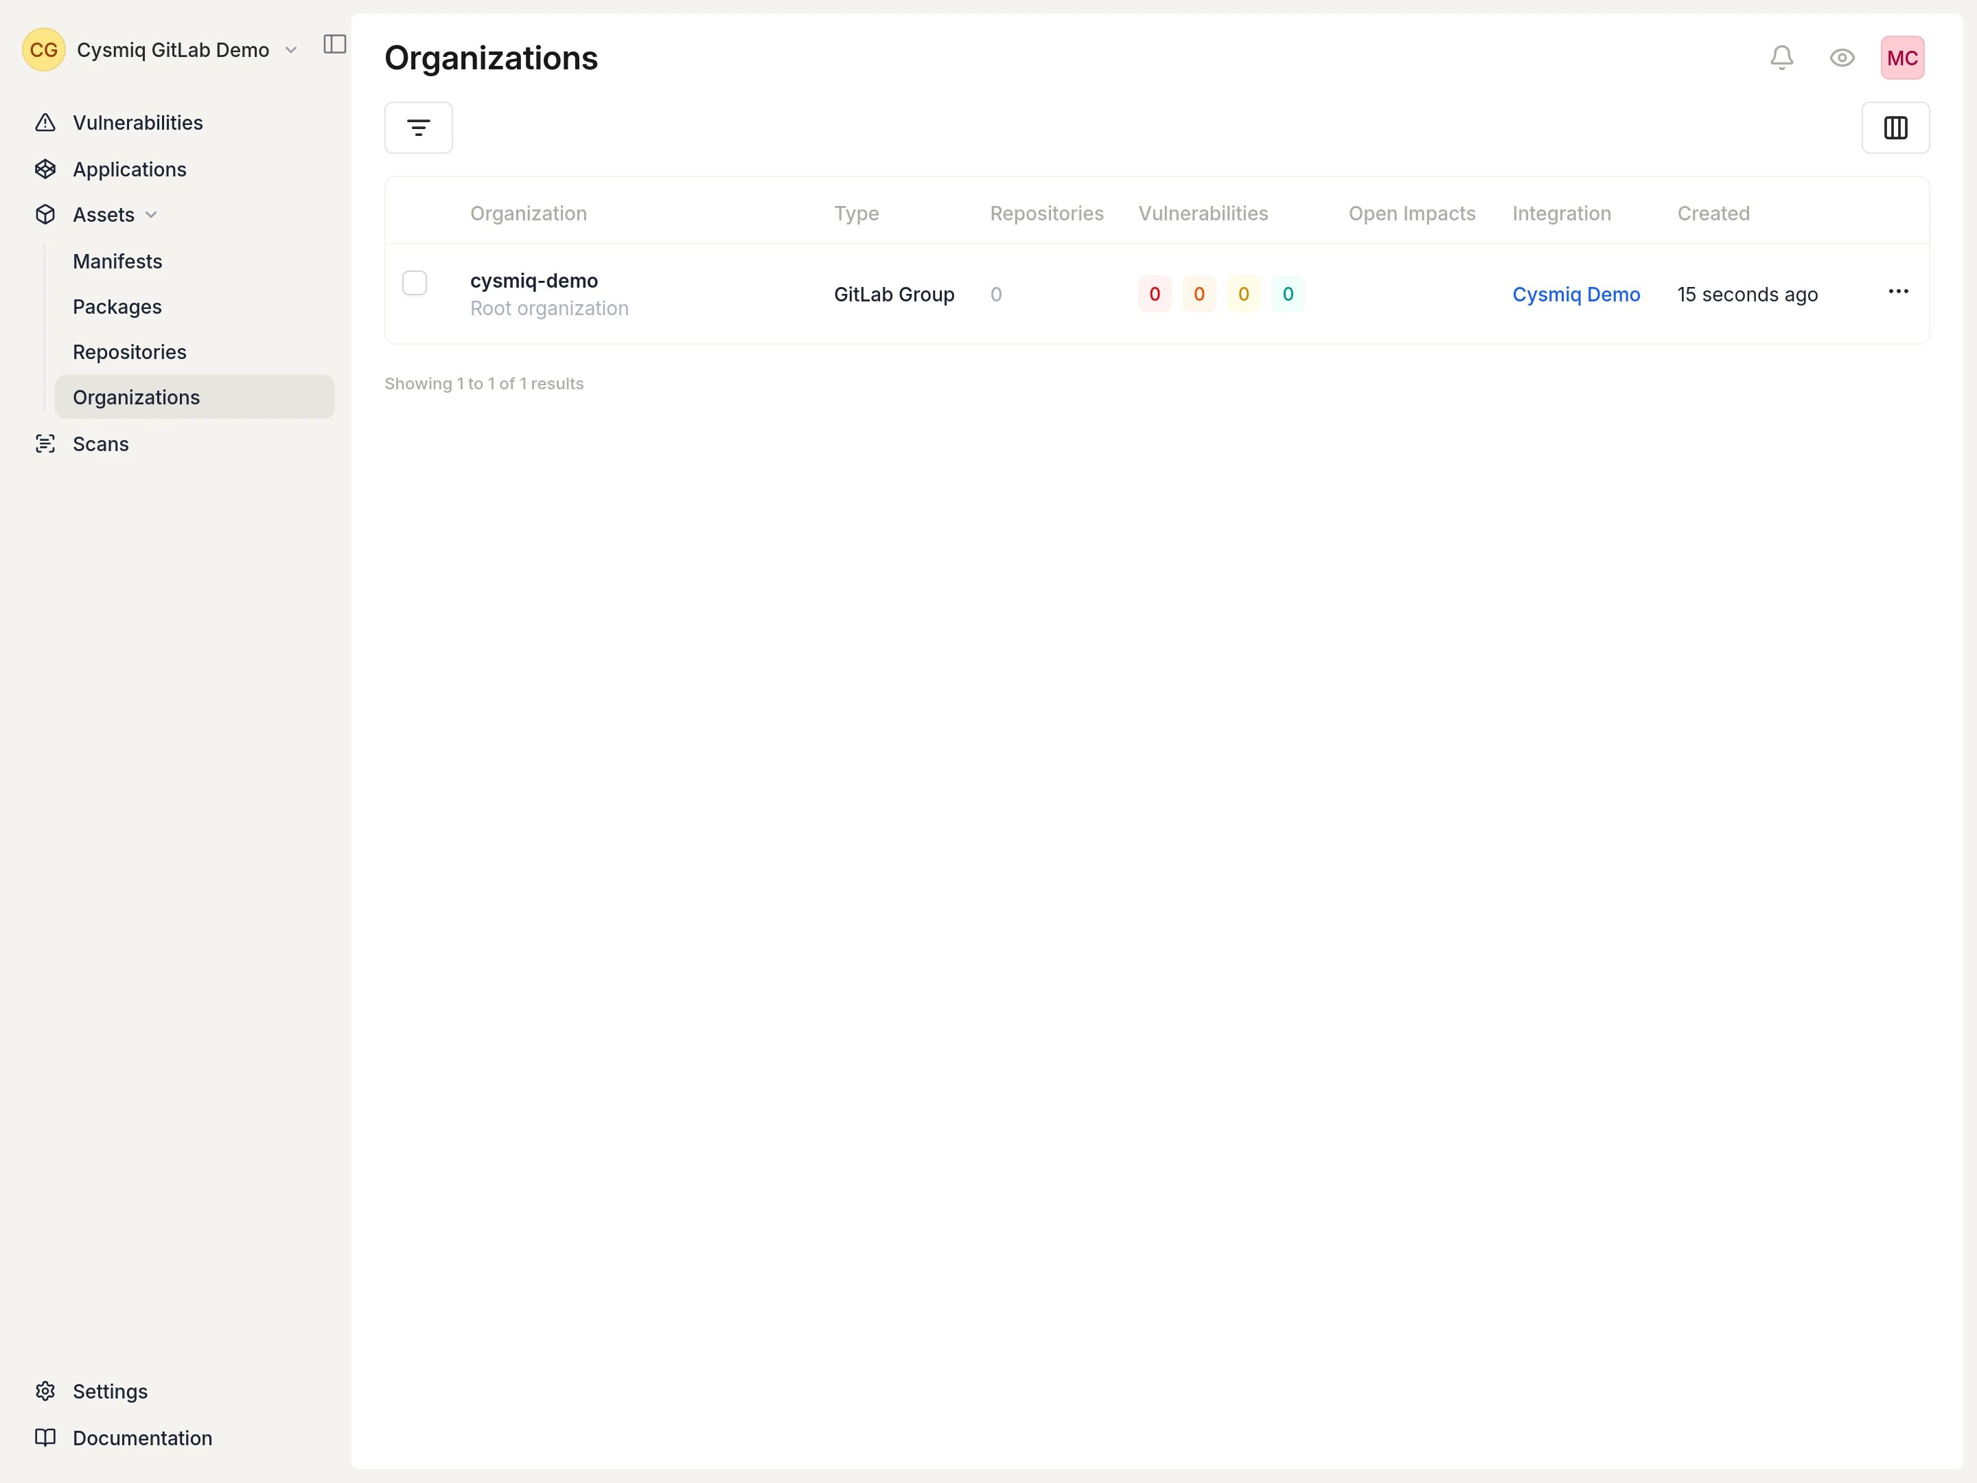1977x1483 pixels.
Task: Expand the Cysmiq GitLab Demo workspace dropdown
Action: [290, 50]
